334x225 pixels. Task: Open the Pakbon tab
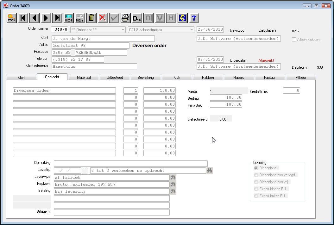click(x=208, y=77)
